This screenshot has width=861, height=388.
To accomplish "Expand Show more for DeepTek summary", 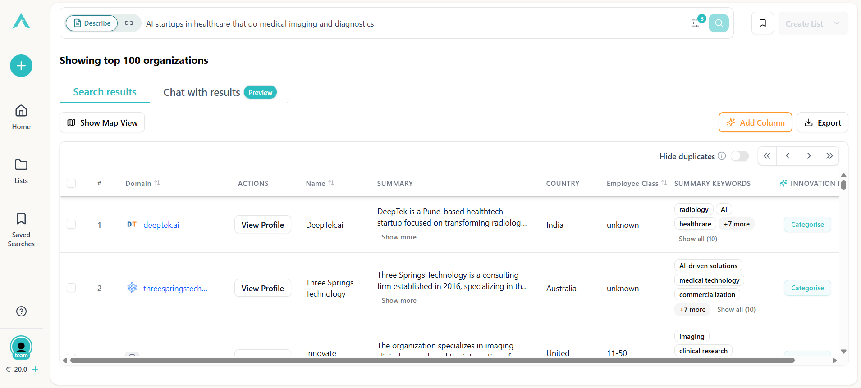I will coord(399,237).
